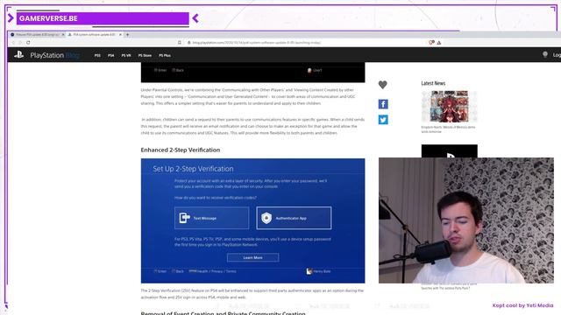The image size is (561, 315).
Task: Open the PS VR menu item
Action: tap(126, 55)
